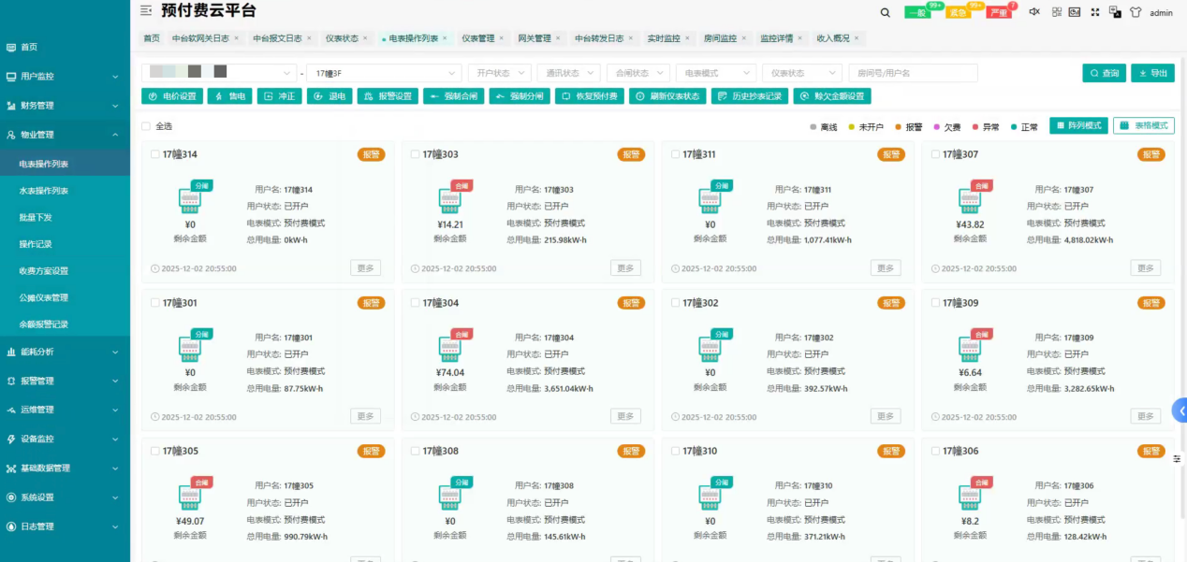Click the mute sound icon in header
The image size is (1187, 562).
tap(1034, 12)
